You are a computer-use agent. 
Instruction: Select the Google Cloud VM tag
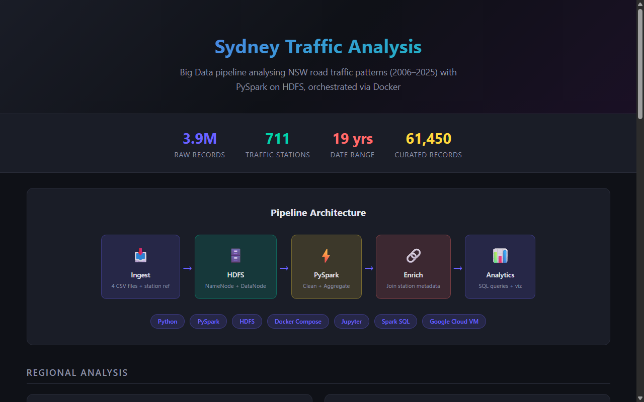(454, 322)
